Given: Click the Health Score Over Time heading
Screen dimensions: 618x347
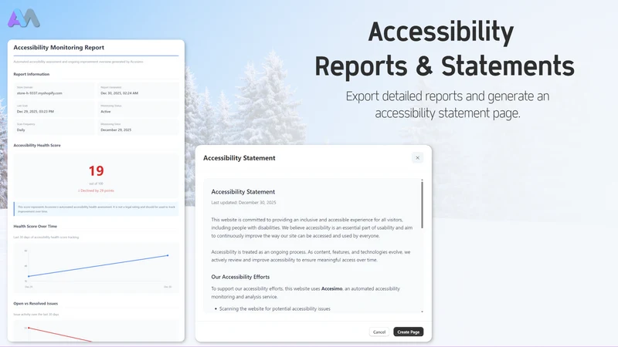Looking at the screenshot, I should 36,226.
